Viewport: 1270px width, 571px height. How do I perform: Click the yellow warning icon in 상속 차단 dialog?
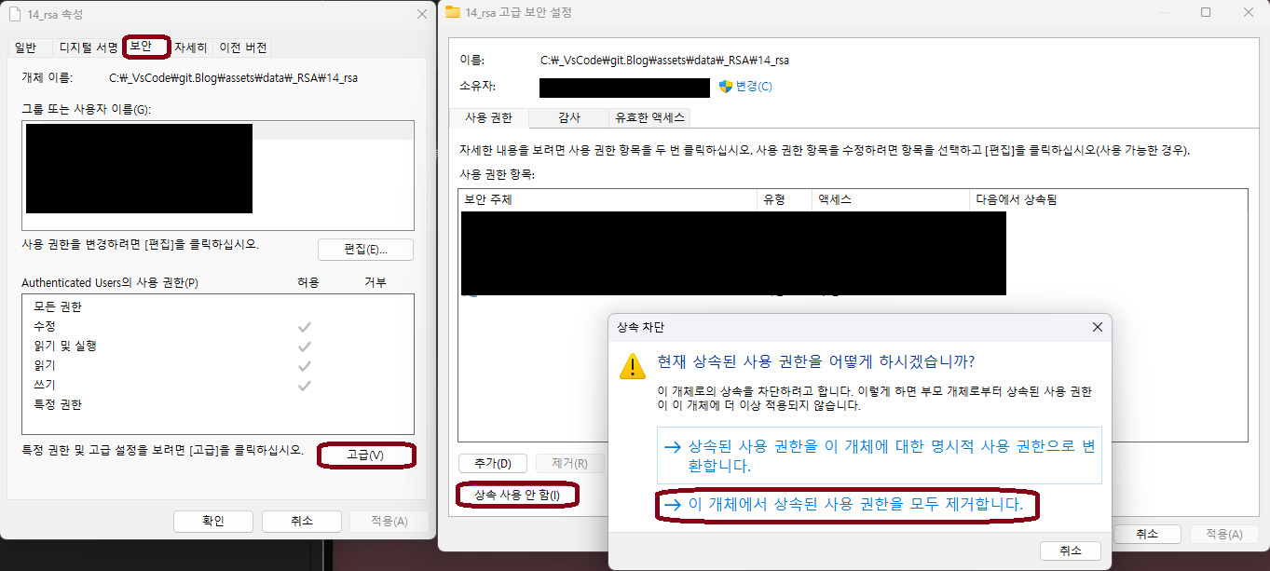click(x=633, y=366)
